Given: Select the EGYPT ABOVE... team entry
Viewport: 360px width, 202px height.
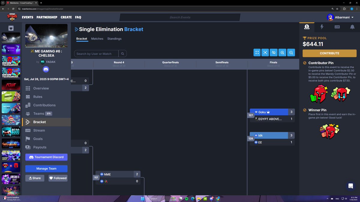Looking at the screenshot, I should click(x=272, y=119).
